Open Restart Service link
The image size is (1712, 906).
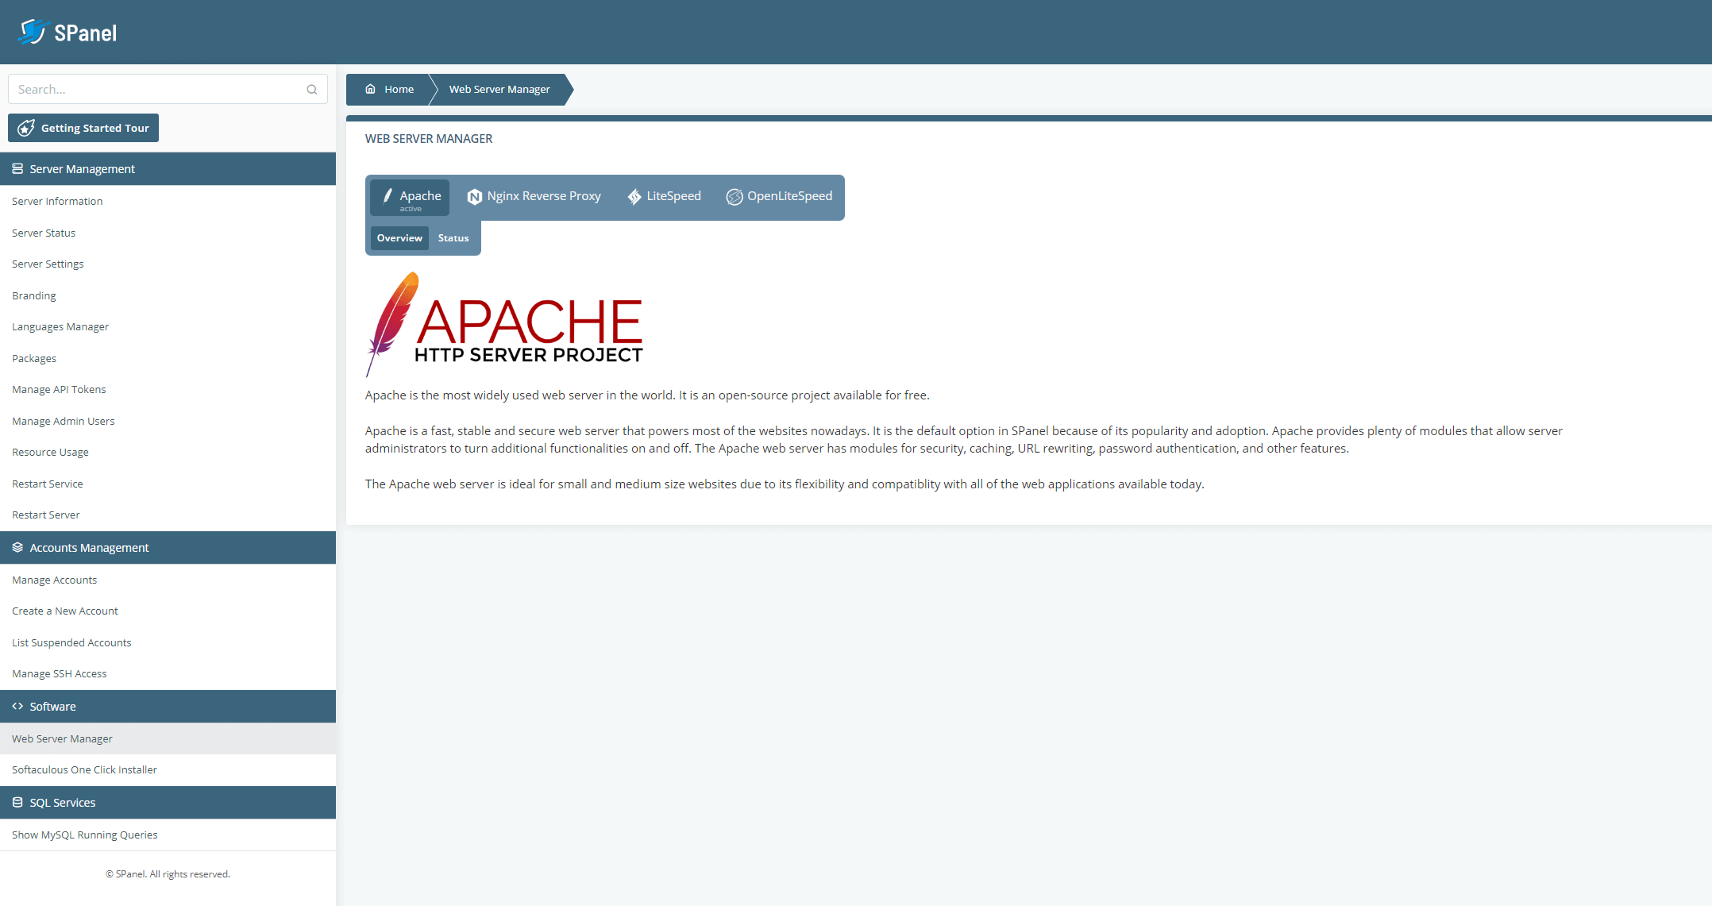[48, 484]
